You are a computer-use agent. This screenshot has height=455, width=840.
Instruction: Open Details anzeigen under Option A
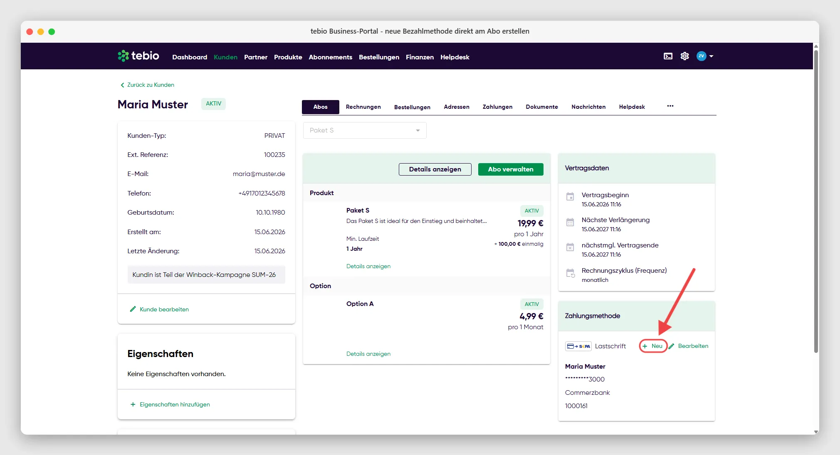[x=368, y=354]
